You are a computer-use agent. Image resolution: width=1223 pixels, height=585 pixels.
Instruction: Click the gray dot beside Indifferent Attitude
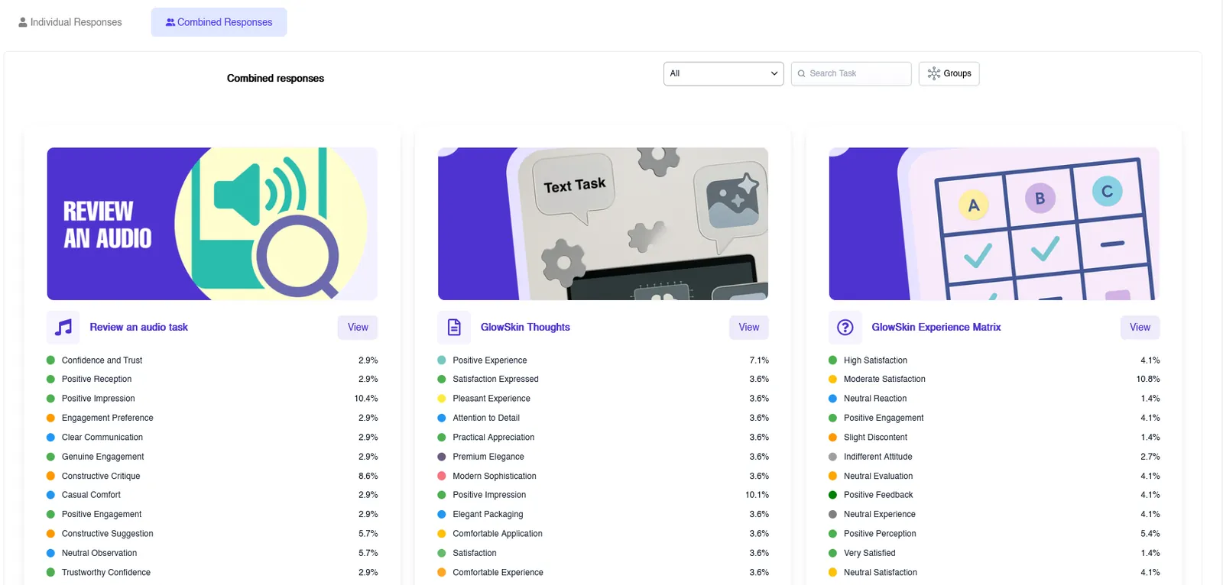point(833,457)
